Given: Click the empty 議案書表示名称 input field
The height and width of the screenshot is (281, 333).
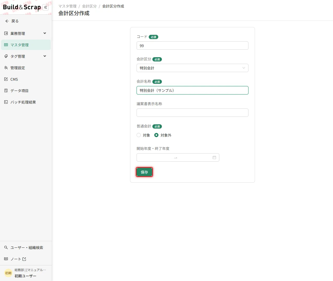Looking at the screenshot, I should [193, 113].
